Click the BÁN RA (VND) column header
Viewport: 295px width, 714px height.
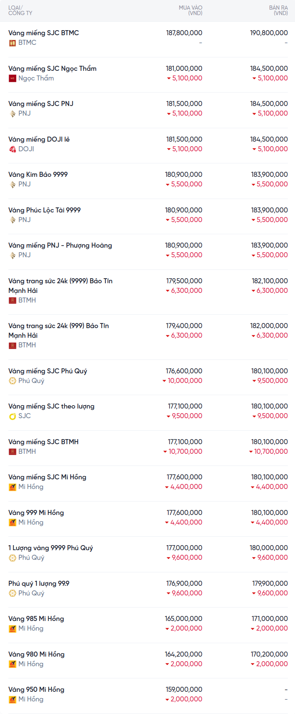tap(278, 10)
